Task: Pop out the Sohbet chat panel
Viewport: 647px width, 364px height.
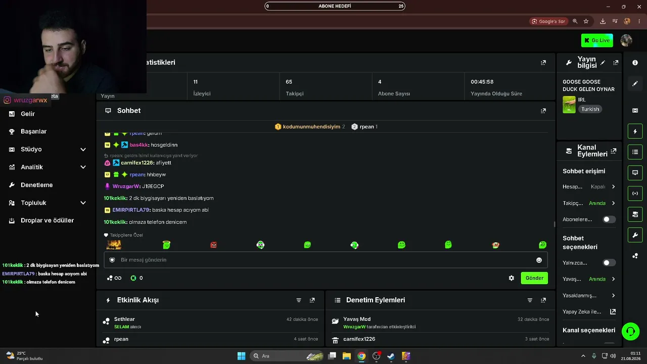Action: click(543, 111)
